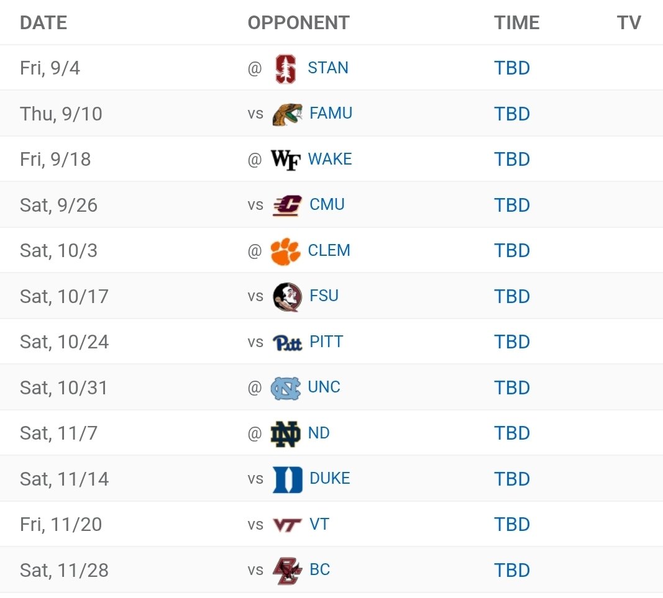Image resolution: width=663 pixels, height=598 pixels.
Task: Click the Virginia Tech VT logo
Action: pos(287,525)
